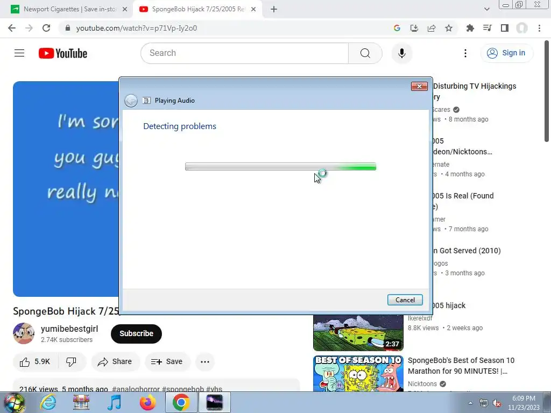Click the muted volume tray icon
This screenshot has width=551, height=413.
(497, 403)
